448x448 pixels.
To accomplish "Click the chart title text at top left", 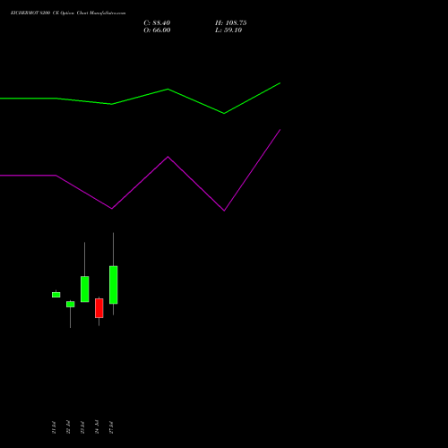I will click(68, 13).
